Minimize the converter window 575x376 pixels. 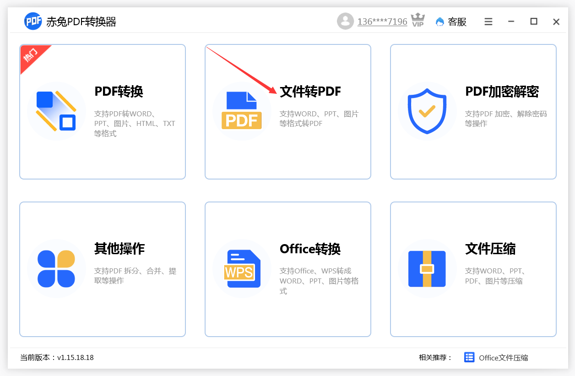(x=511, y=22)
